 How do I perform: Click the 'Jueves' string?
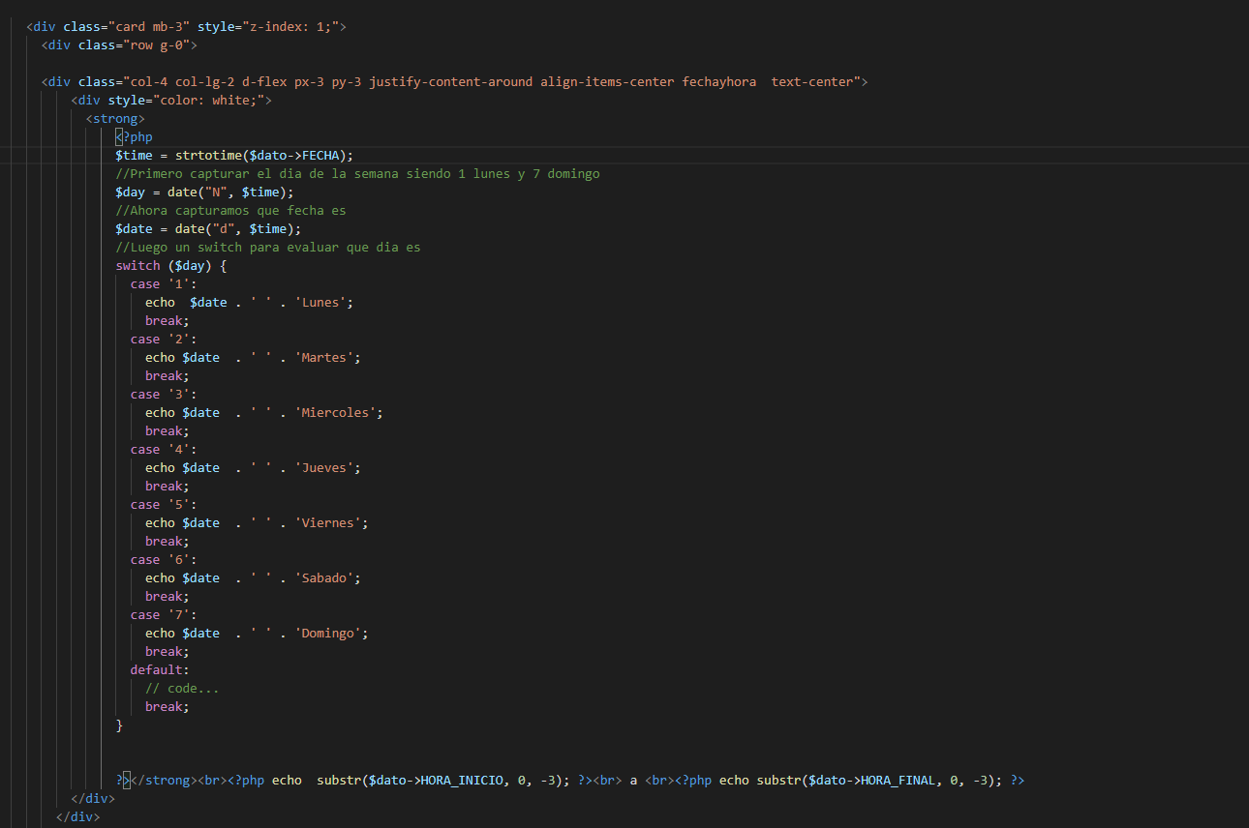[324, 467]
